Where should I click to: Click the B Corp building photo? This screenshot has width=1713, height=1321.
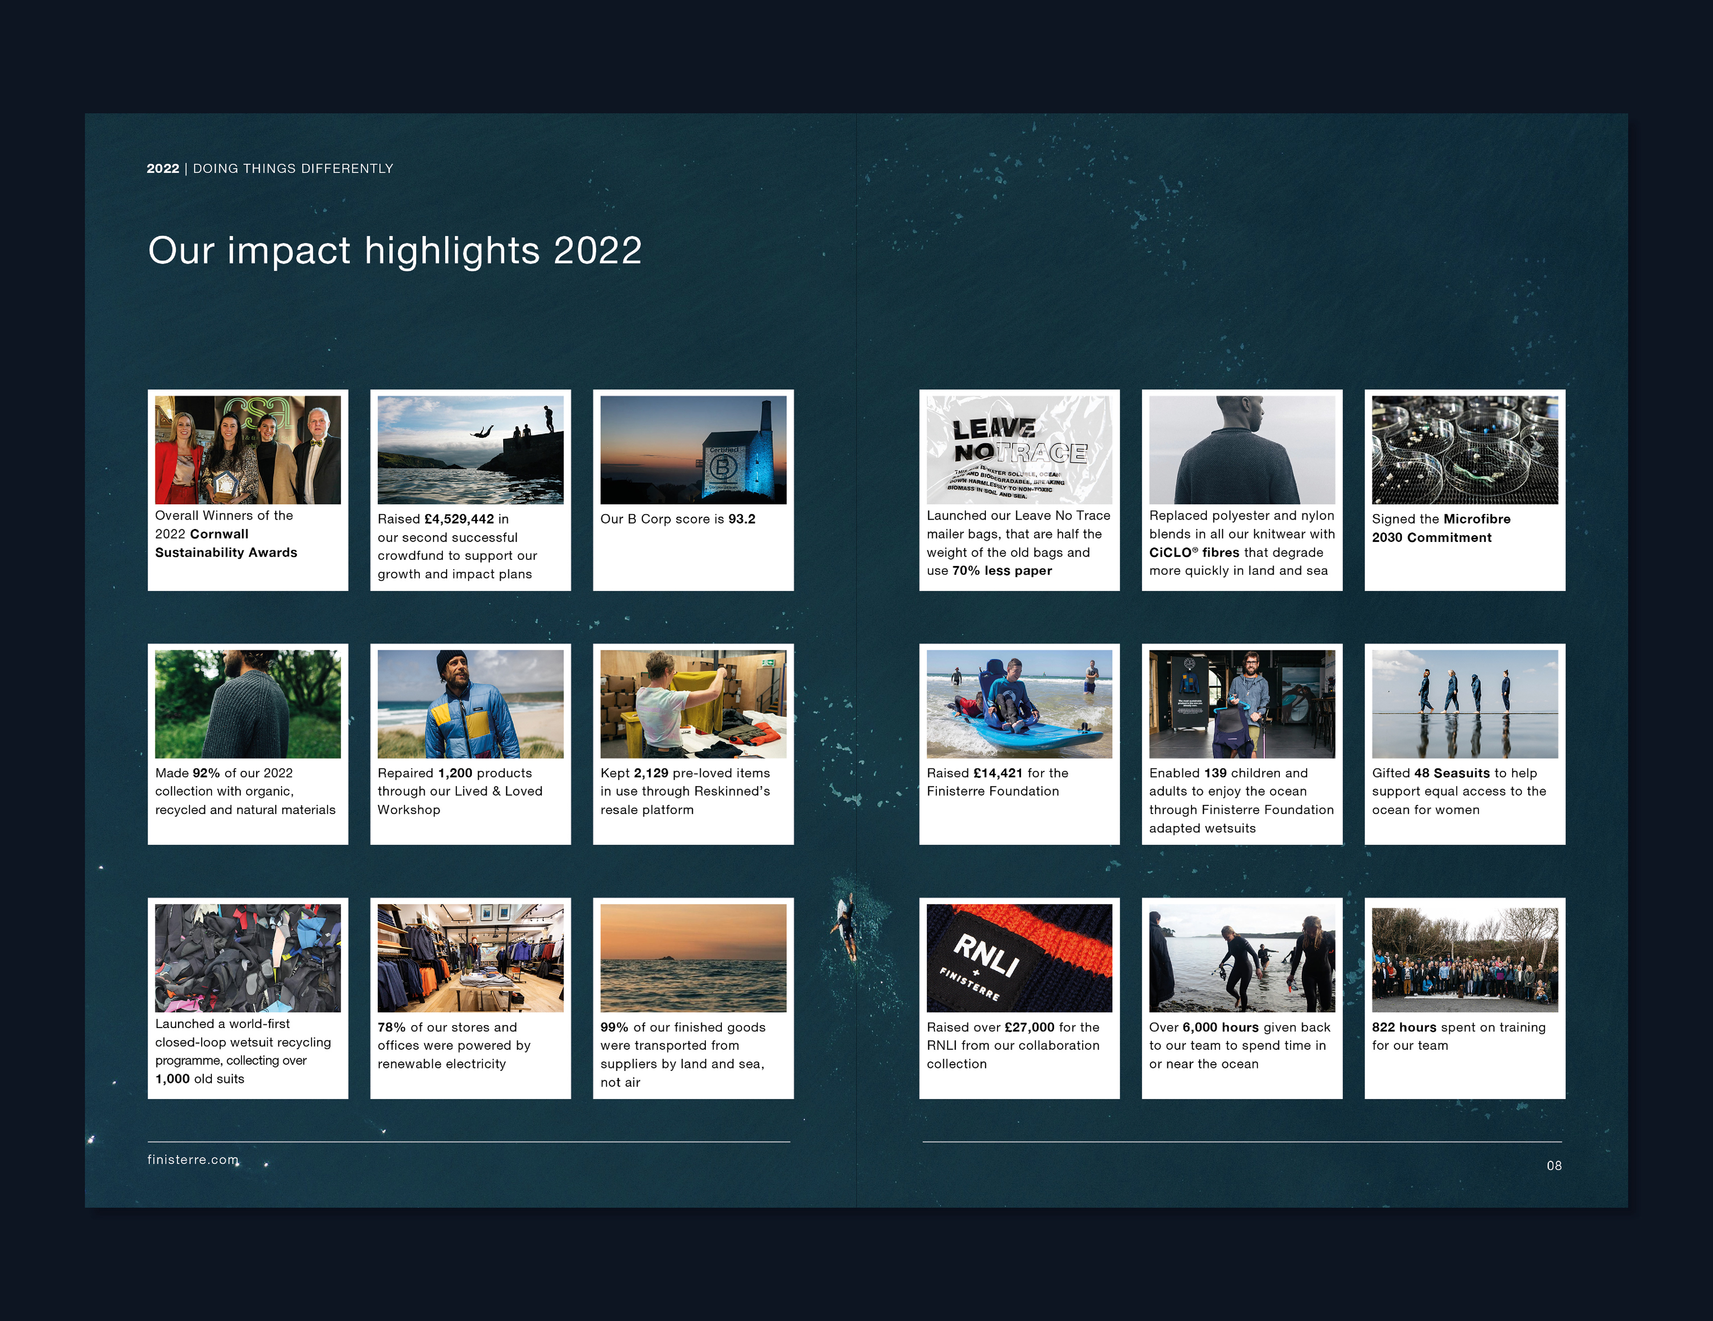[693, 449]
